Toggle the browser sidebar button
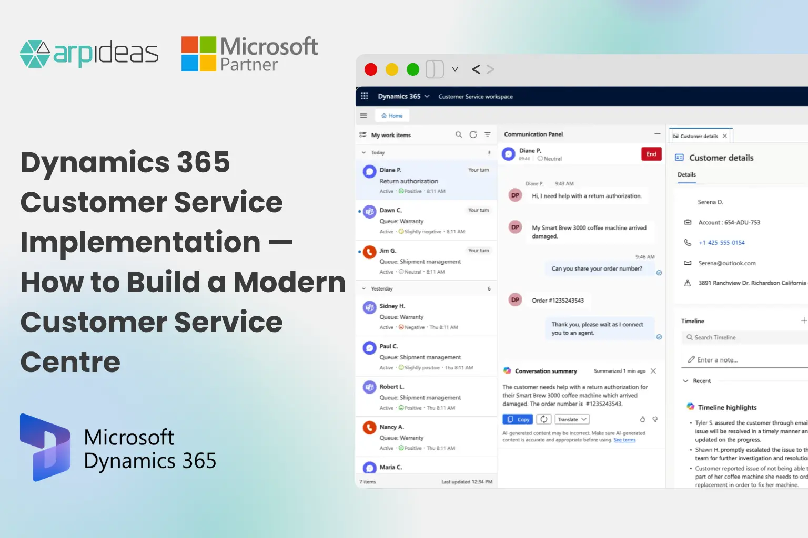 pyautogui.click(x=435, y=69)
